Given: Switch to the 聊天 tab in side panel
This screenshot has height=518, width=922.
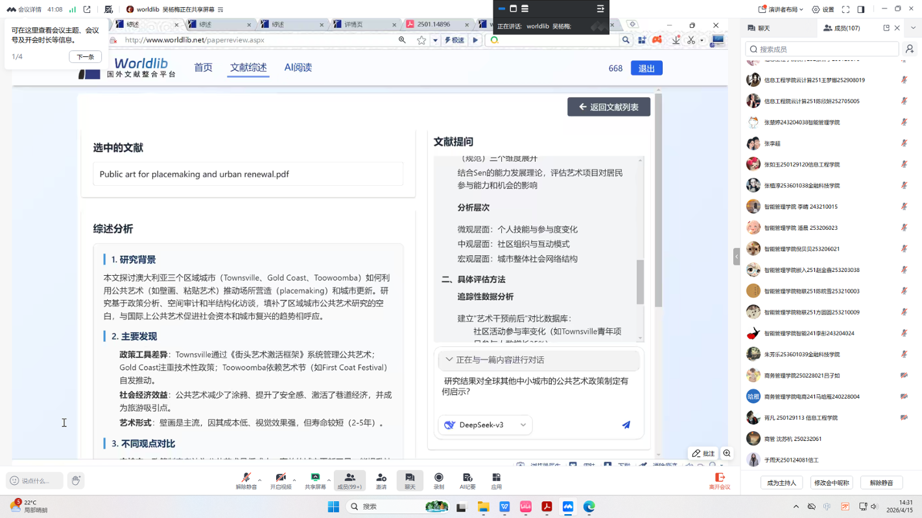Looking at the screenshot, I should click(x=759, y=28).
